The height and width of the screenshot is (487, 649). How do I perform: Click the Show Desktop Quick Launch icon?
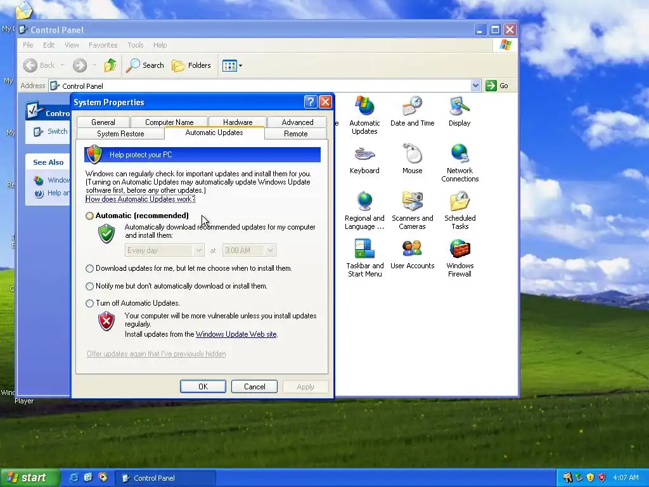click(88, 477)
